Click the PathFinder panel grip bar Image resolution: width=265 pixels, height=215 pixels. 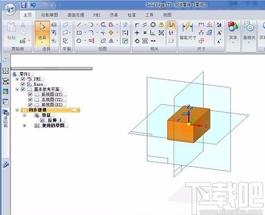click(52, 69)
